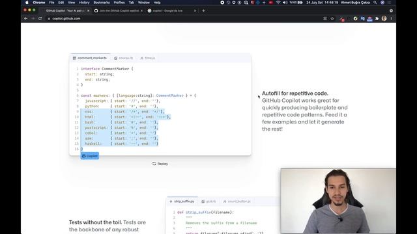Click the battery status indicator
417x234 pixels.
coord(296,3)
